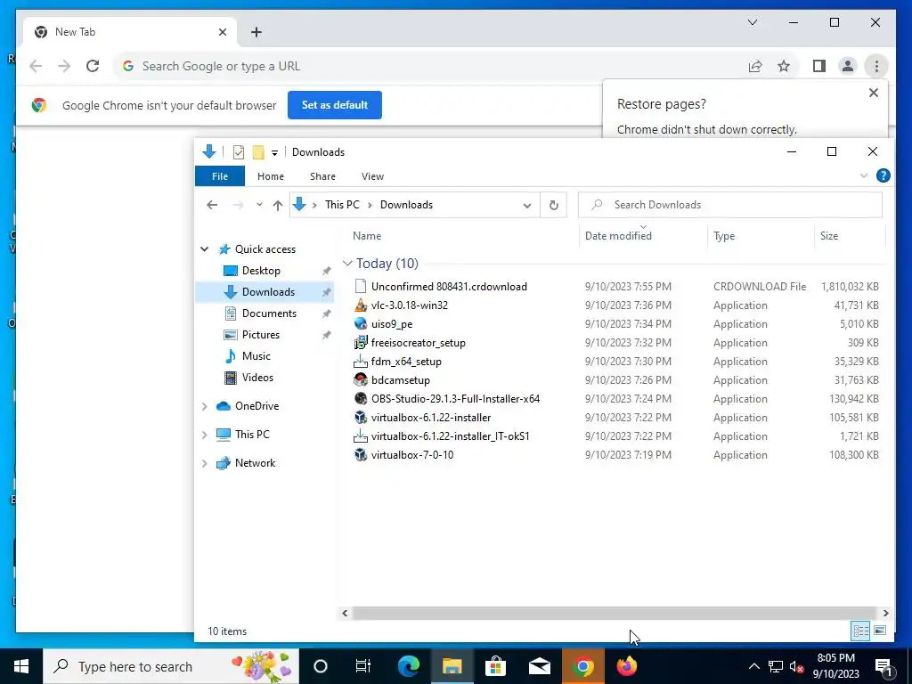Set Chrome as default browser
This screenshot has width=912, height=684.
click(335, 105)
